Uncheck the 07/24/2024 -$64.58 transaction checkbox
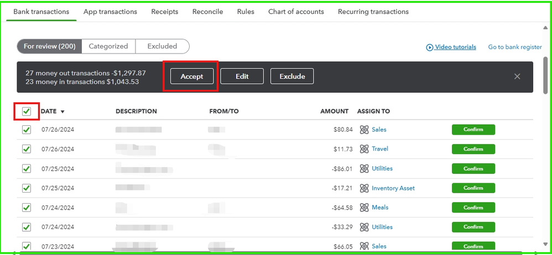 pos(27,208)
